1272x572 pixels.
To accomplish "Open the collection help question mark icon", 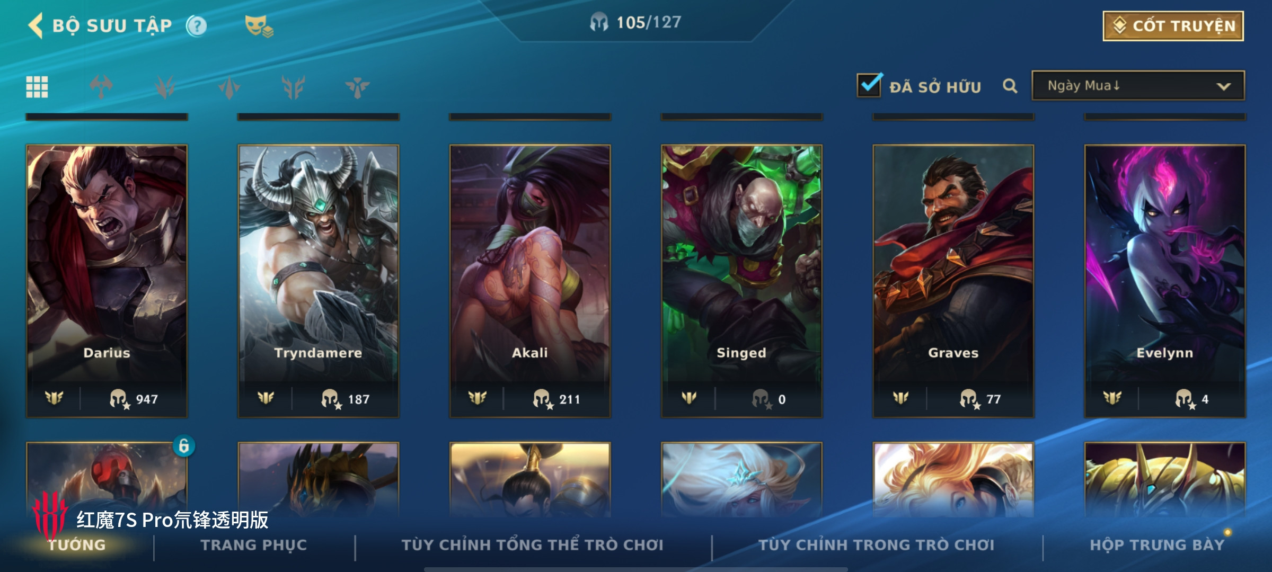I will [197, 26].
